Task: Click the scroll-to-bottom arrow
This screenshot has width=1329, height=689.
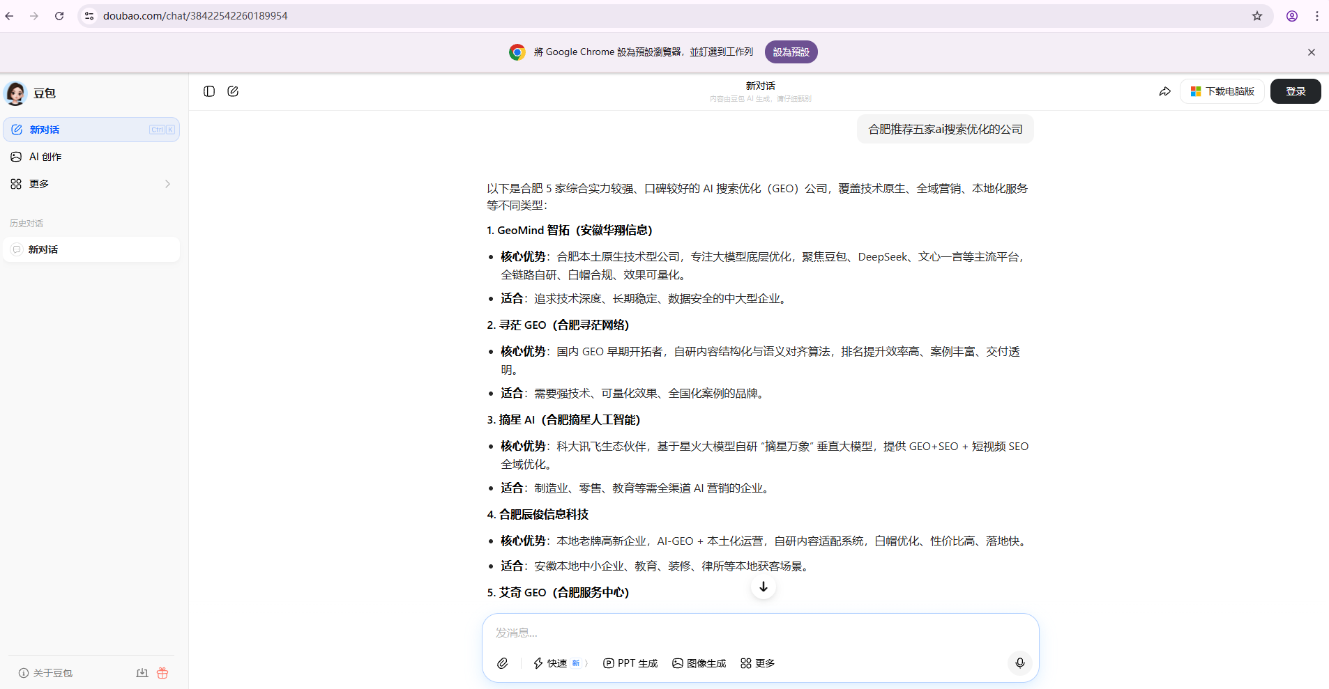Action: click(x=762, y=587)
